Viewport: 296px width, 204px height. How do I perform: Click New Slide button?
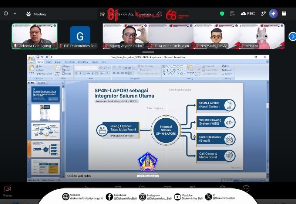pyautogui.click(x=57, y=70)
